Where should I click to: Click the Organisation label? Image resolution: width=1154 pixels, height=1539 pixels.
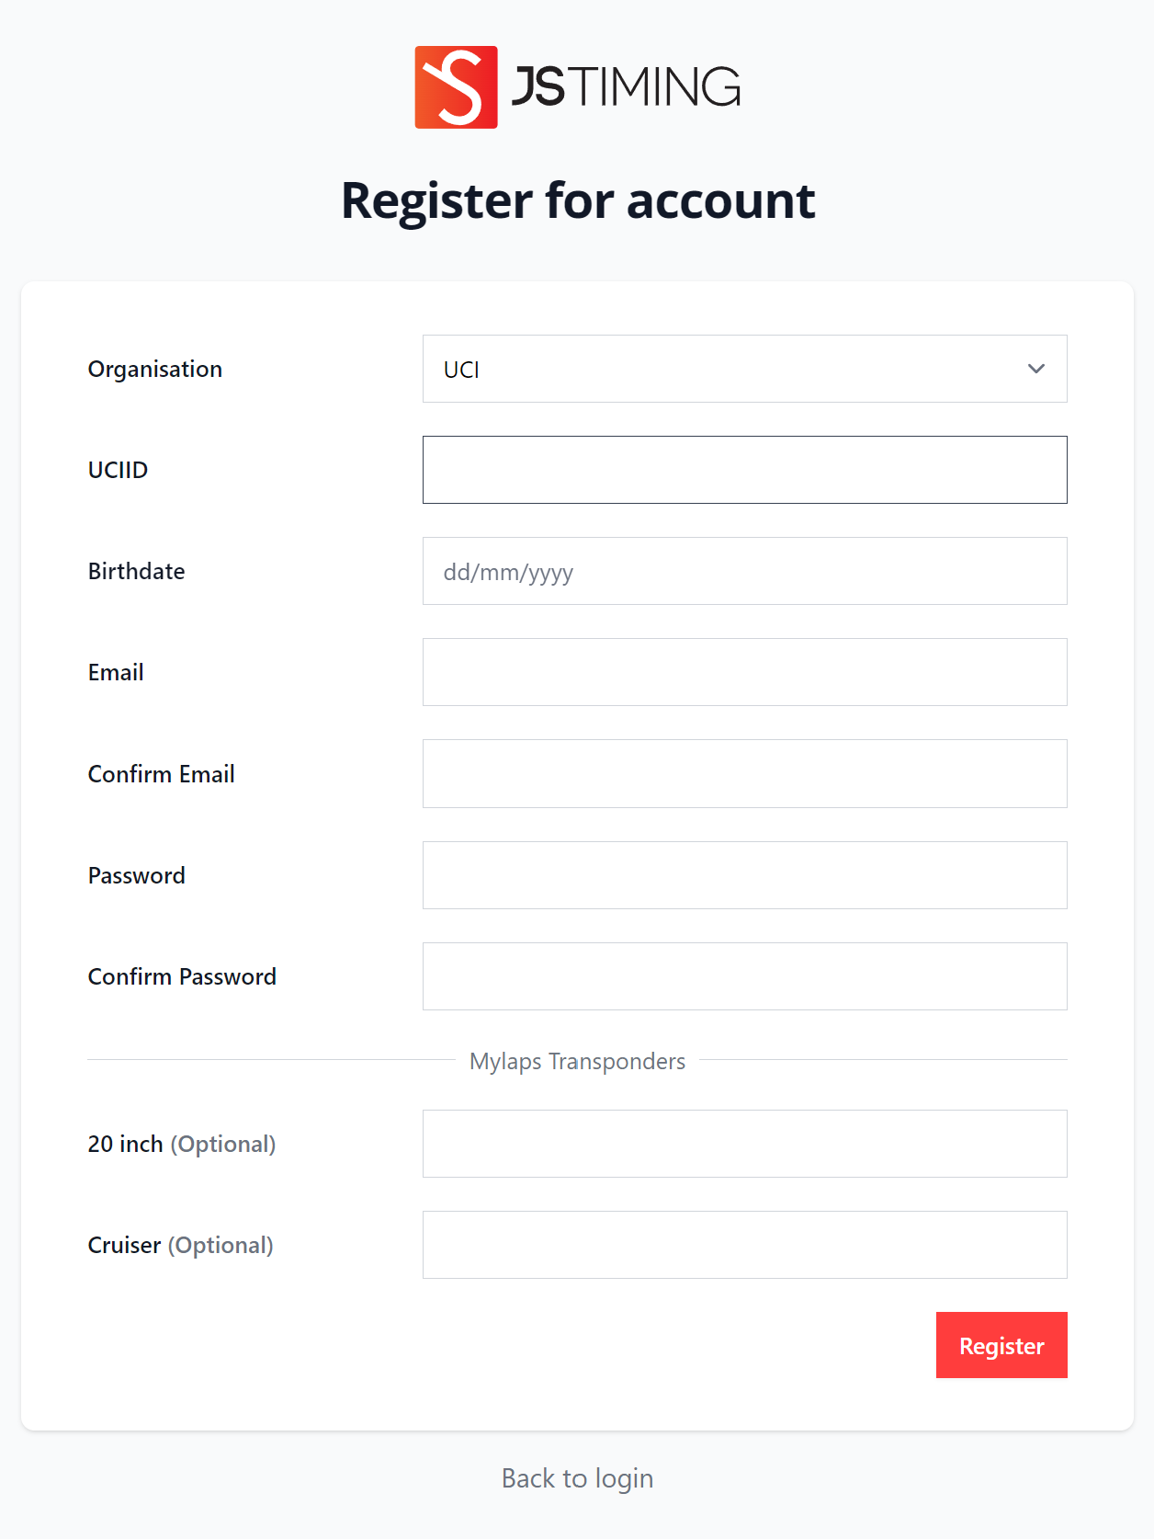click(154, 369)
